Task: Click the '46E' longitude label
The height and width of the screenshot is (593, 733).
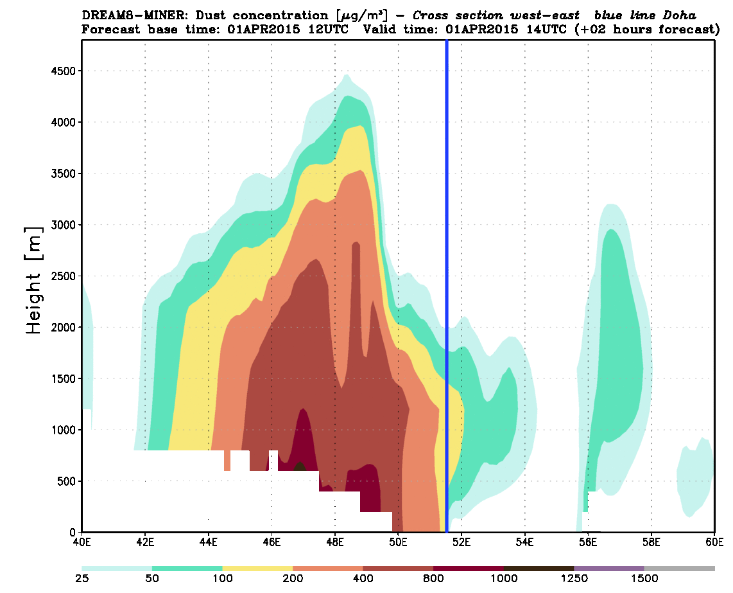Action: click(272, 542)
